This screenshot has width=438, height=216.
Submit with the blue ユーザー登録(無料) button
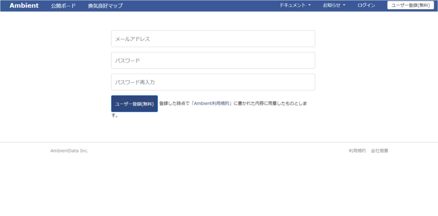(x=134, y=104)
